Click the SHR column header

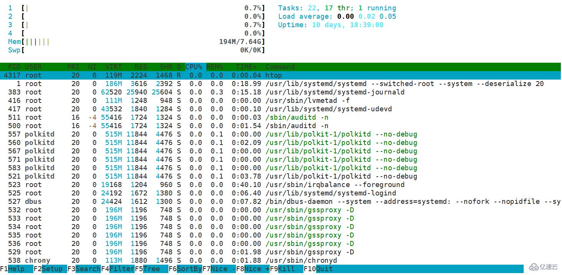click(166, 67)
